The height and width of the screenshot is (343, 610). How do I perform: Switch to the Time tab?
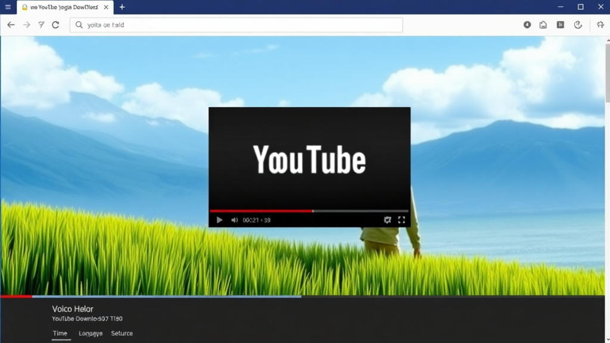click(60, 333)
